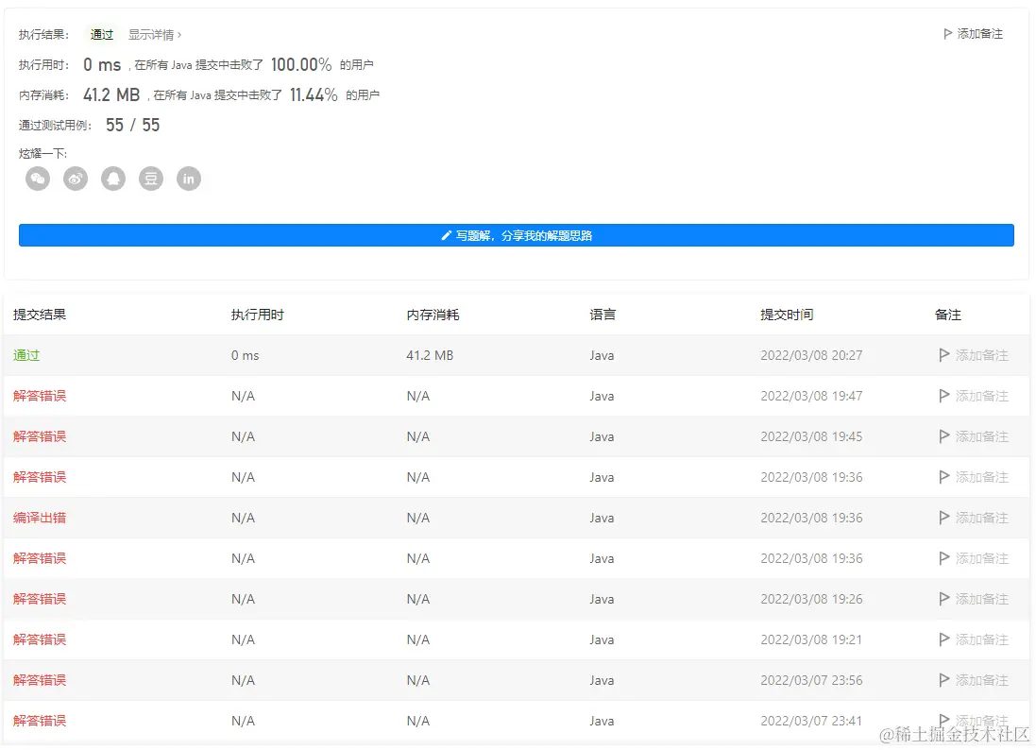The height and width of the screenshot is (750, 1036).
Task: Click 提交时间 column header
Action: pyautogui.click(x=787, y=315)
